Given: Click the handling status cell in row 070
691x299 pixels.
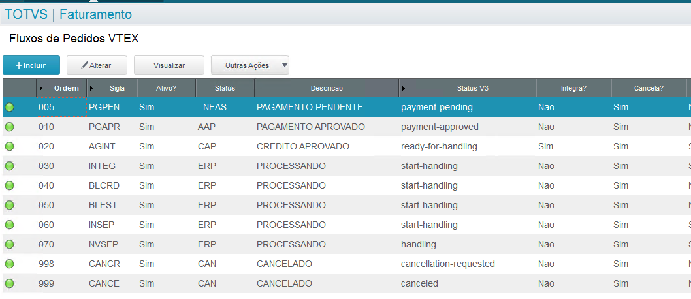Looking at the screenshot, I should tap(468, 244).
